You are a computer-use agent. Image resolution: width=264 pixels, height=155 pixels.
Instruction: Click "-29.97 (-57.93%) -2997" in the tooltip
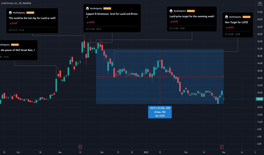click(160, 108)
